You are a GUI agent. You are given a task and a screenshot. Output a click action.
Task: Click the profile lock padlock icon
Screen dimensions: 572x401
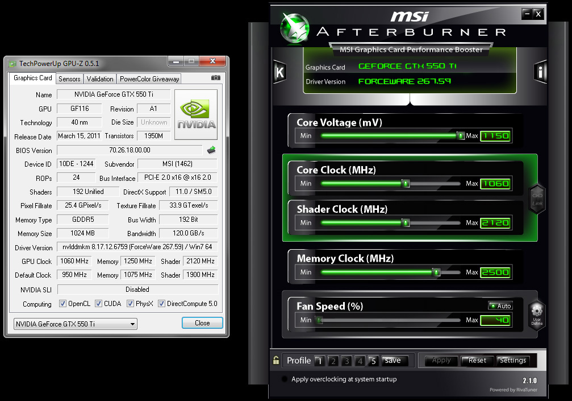276,360
